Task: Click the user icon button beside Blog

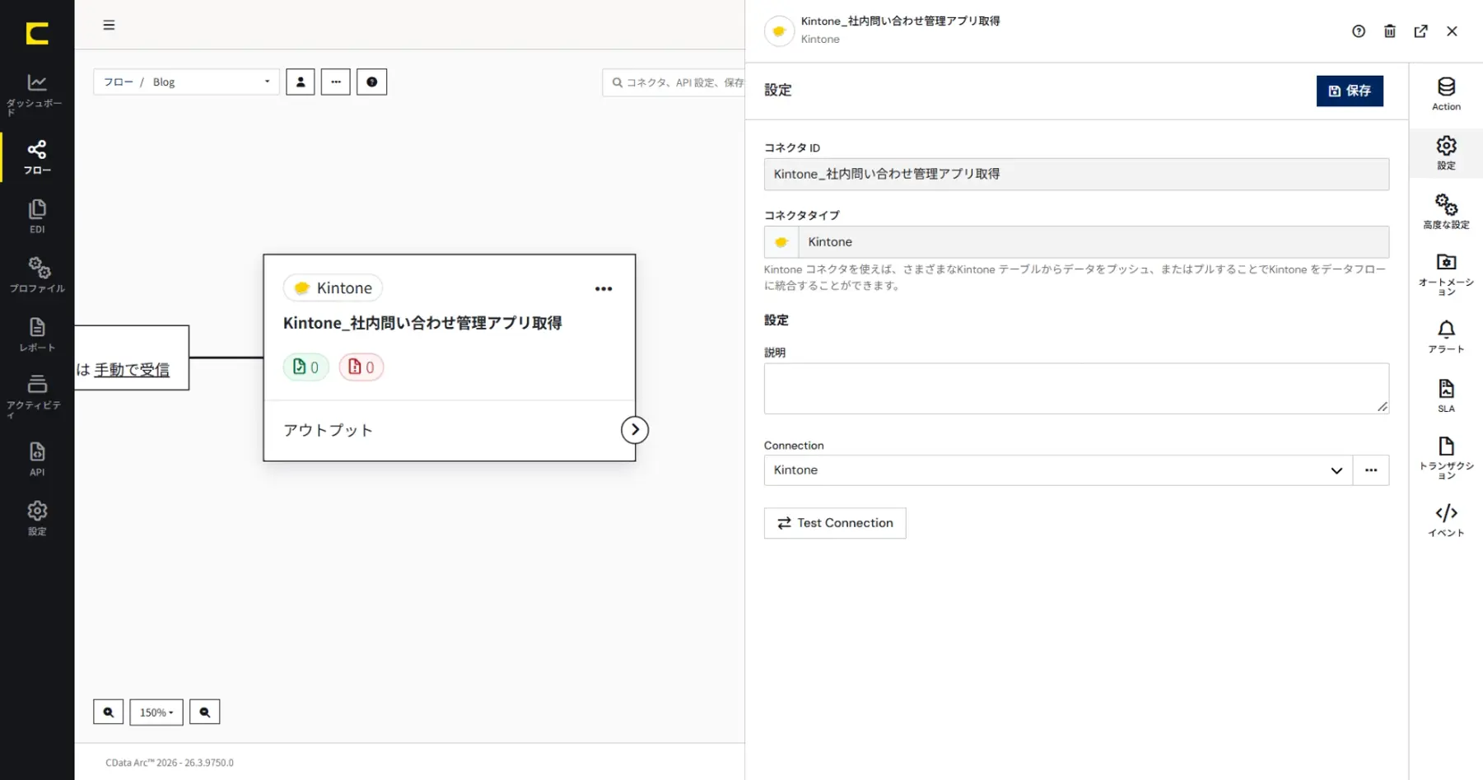Action: (x=301, y=82)
